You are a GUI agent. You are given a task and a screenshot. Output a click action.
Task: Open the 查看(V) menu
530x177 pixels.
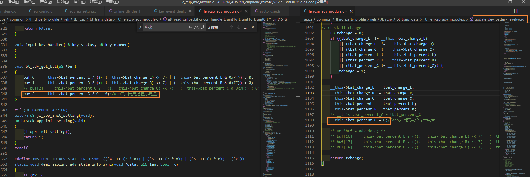(46, 2)
